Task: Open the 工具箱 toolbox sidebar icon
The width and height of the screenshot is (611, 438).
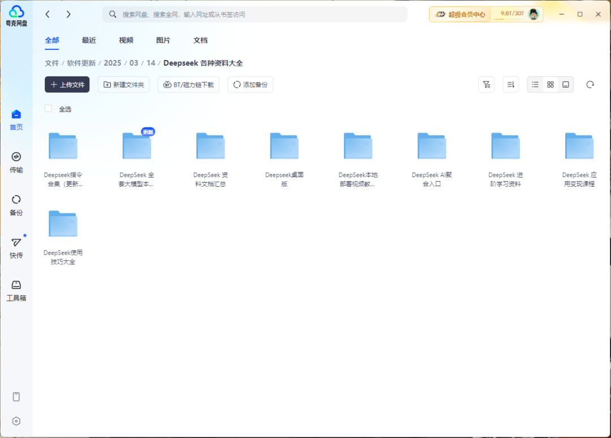Action: [x=16, y=290]
